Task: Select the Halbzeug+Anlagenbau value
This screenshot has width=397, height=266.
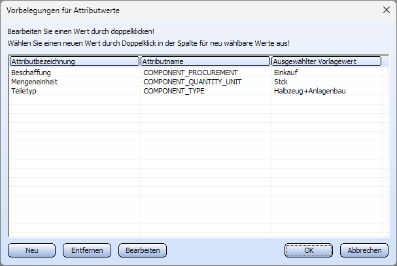Action: click(x=309, y=91)
